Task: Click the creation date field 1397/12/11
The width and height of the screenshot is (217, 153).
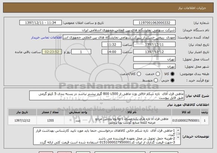Action: click(x=154, y=45)
